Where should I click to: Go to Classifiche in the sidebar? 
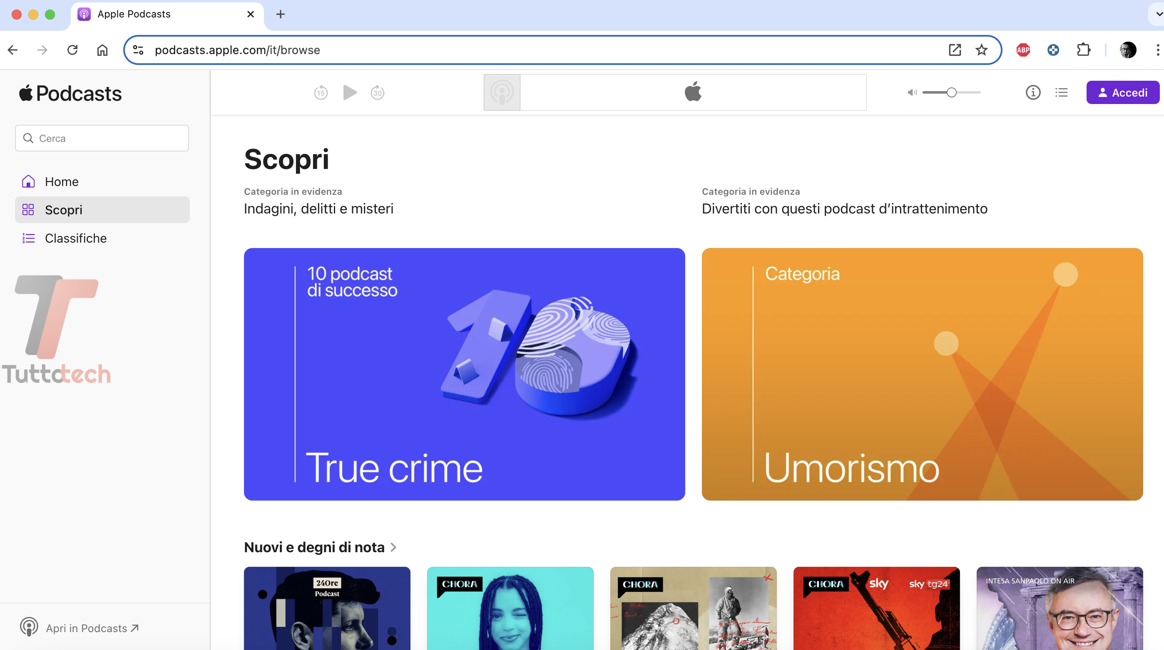coord(75,238)
